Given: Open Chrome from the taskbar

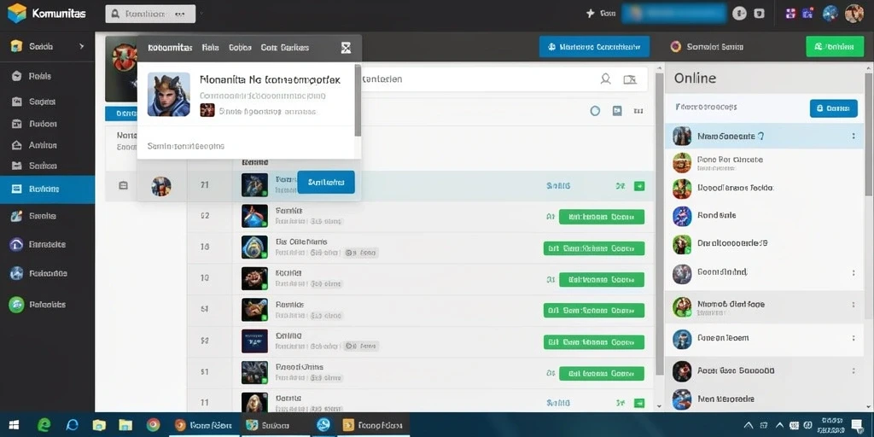Looking at the screenshot, I should pyautogui.click(x=154, y=425).
